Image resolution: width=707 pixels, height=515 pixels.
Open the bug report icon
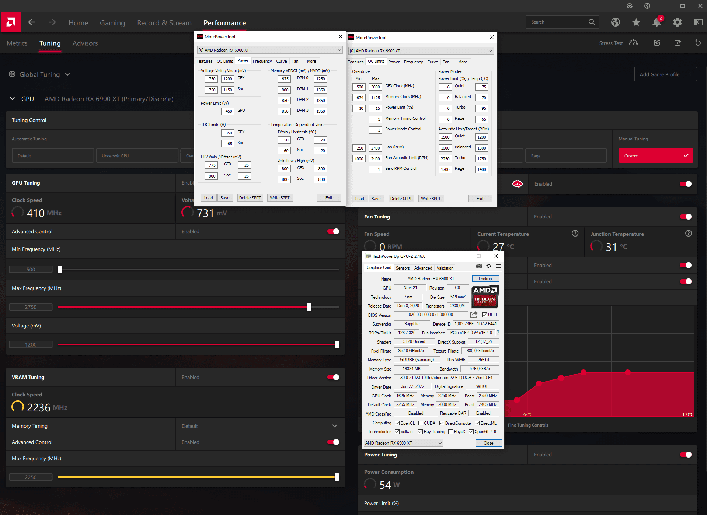630,6
